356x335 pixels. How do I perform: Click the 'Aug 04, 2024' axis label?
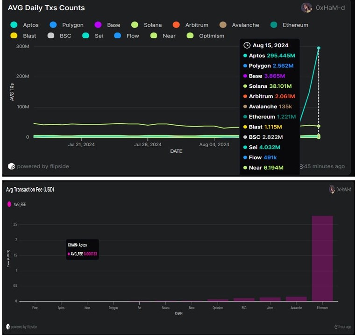214,144
